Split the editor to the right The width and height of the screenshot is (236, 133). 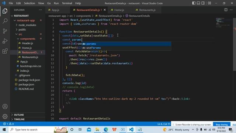(x=226, y=10)
